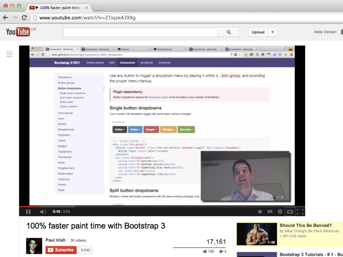
Task: Reload the page in browser toolbar
Action: tap(24, 18)
